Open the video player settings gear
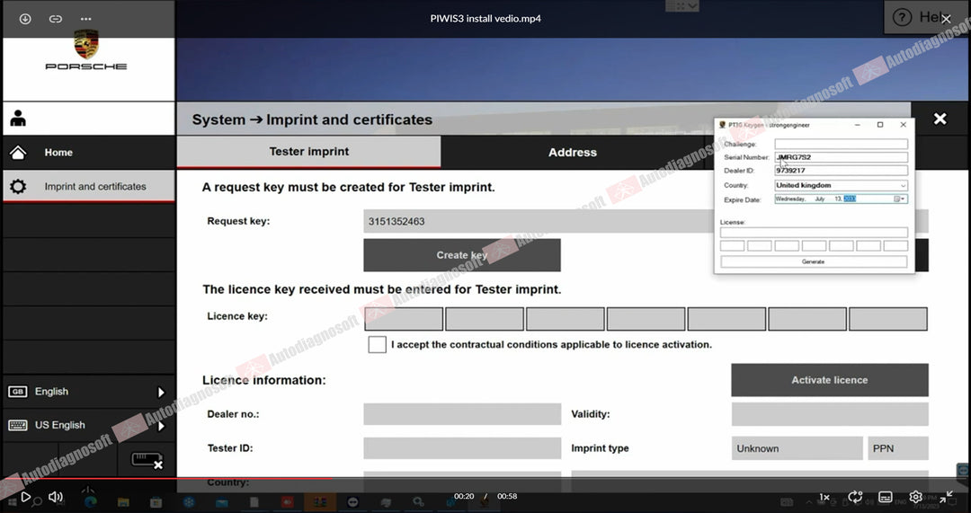The image size is (971, 513). (x=915, y=496)
